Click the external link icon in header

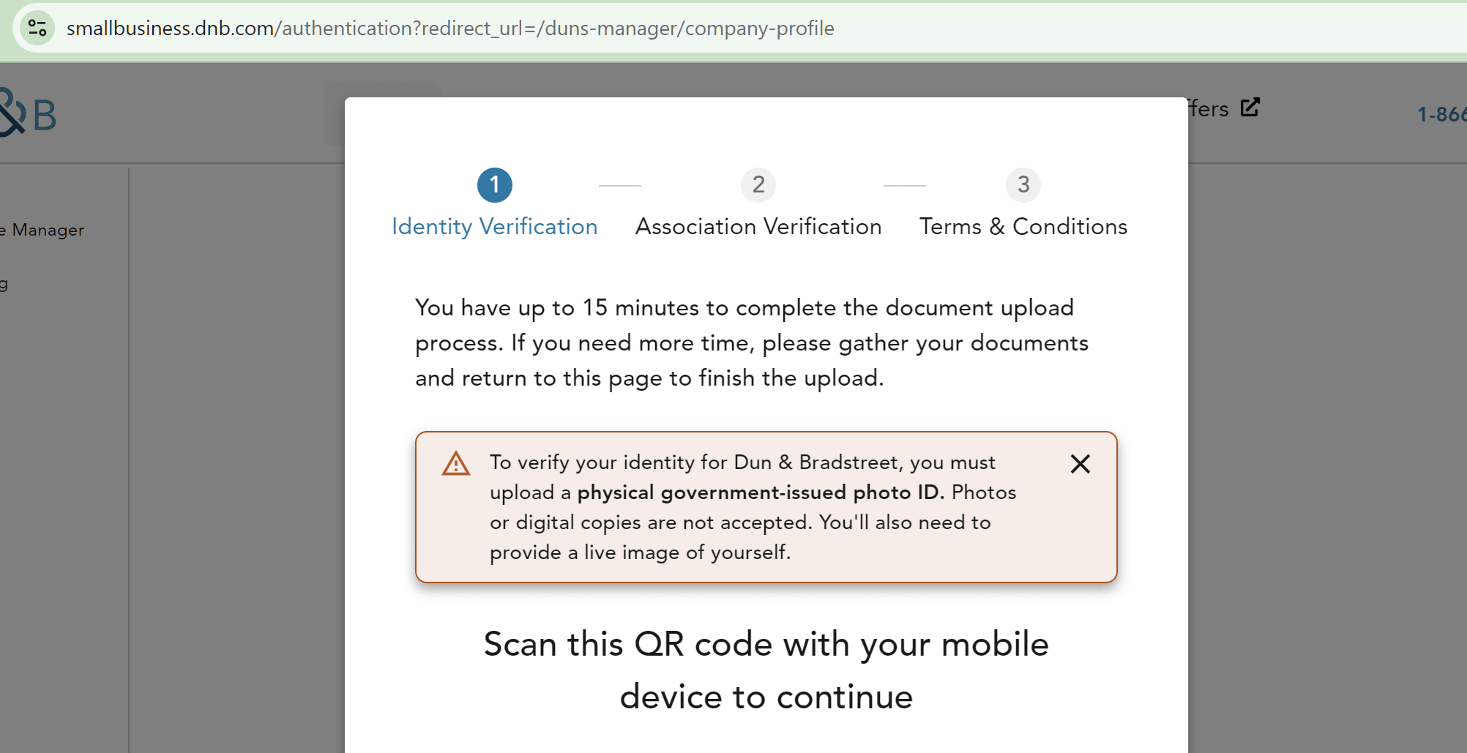(1250, 108)
